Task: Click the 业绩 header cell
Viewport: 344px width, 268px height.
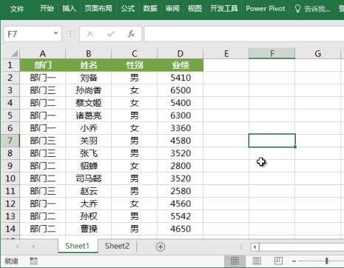Action: click(x=181, y=65)
